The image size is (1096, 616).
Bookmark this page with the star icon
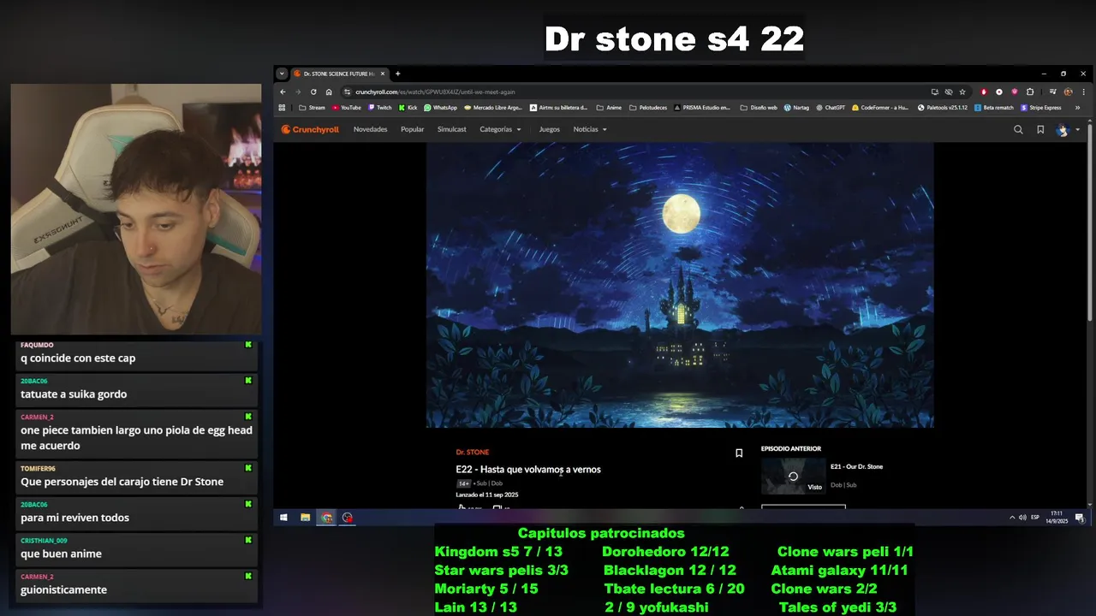(962, 92)
